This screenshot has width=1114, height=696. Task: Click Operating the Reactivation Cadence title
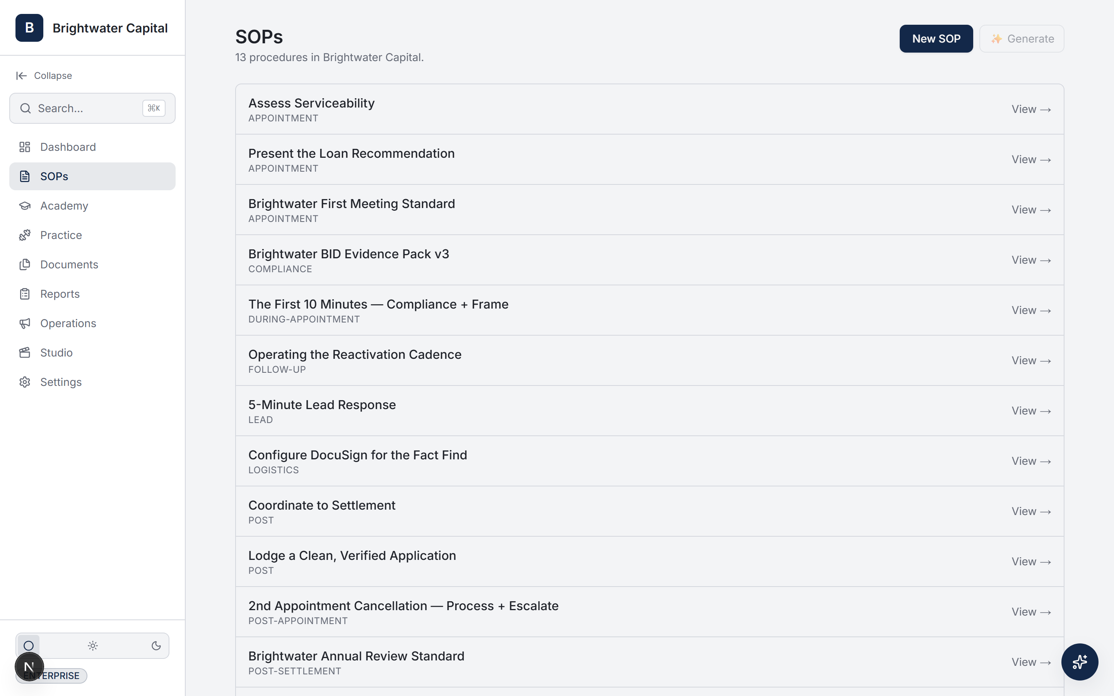click(354, 355)
